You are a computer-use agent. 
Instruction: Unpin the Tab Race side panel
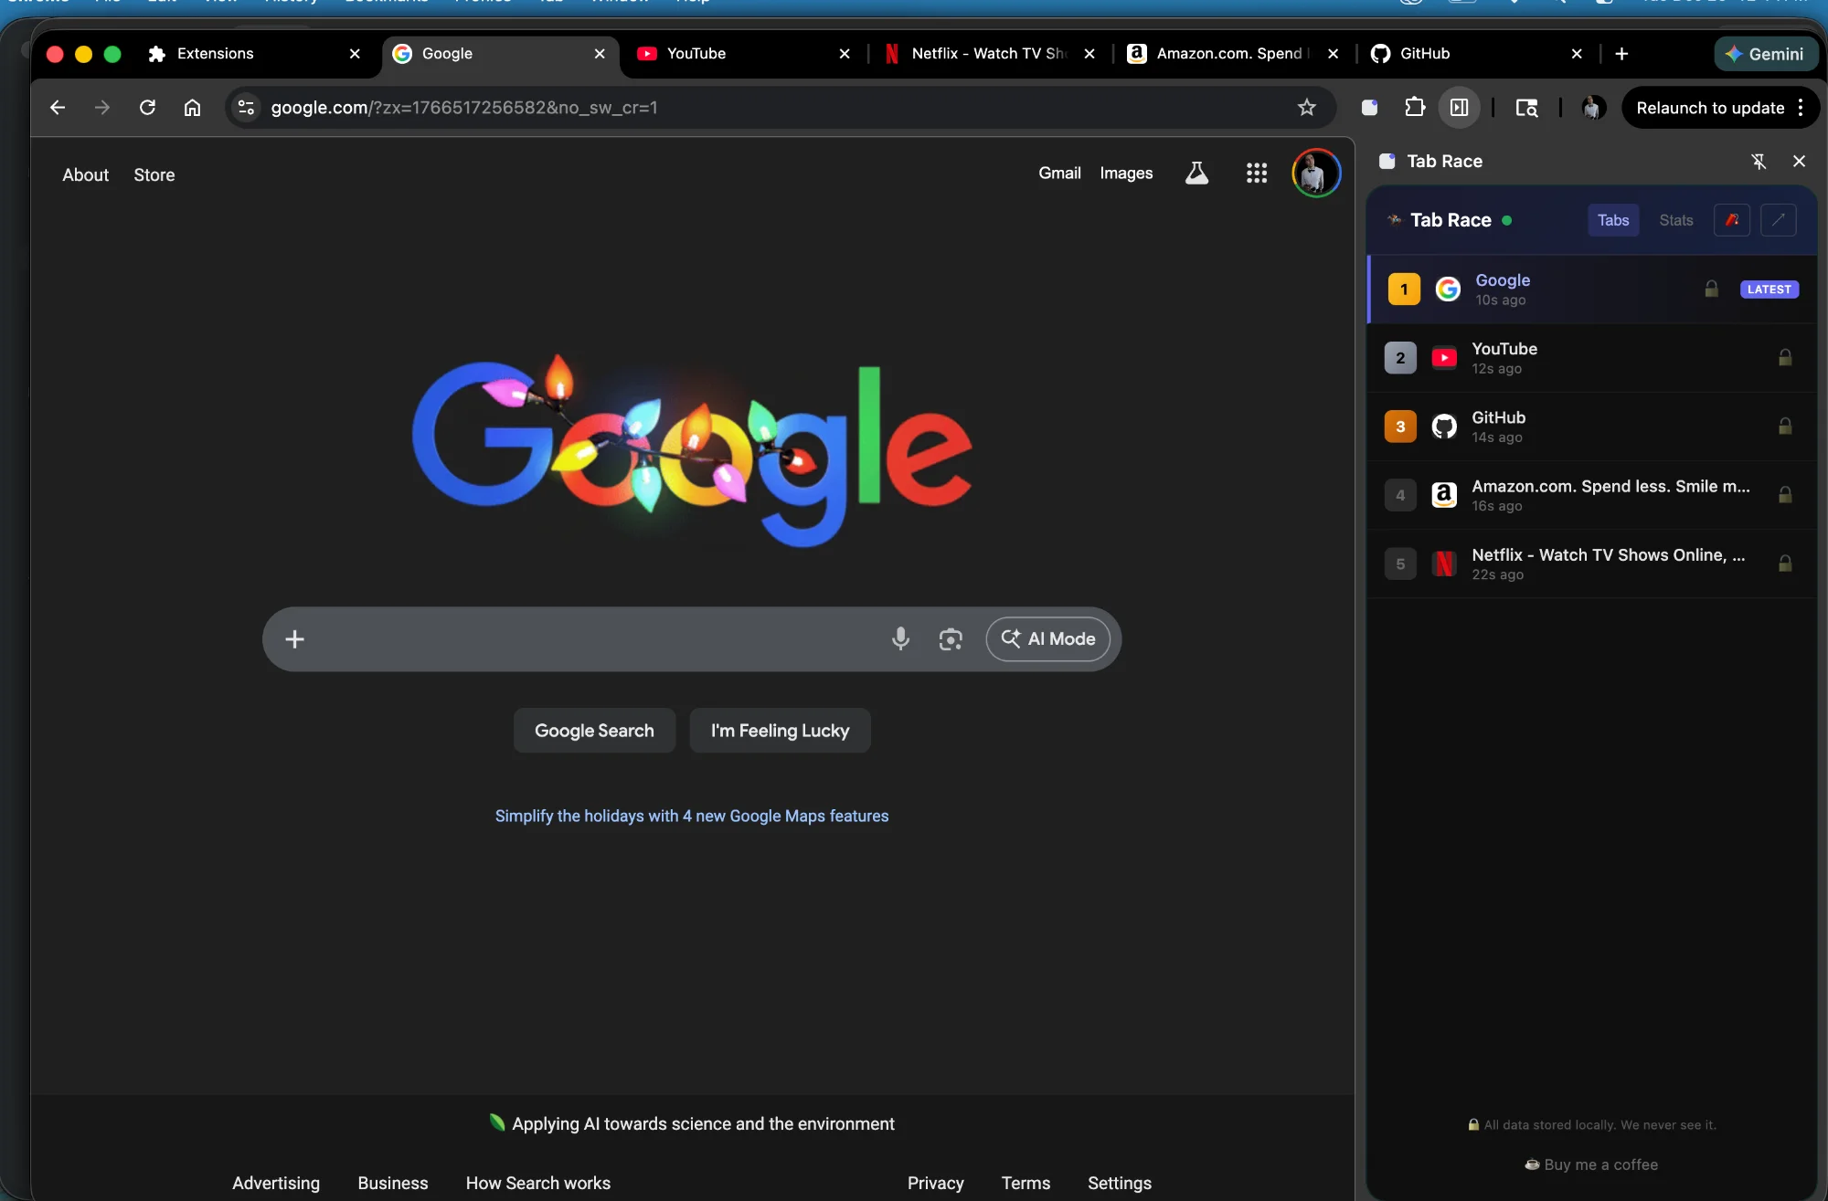point(1758,161)
